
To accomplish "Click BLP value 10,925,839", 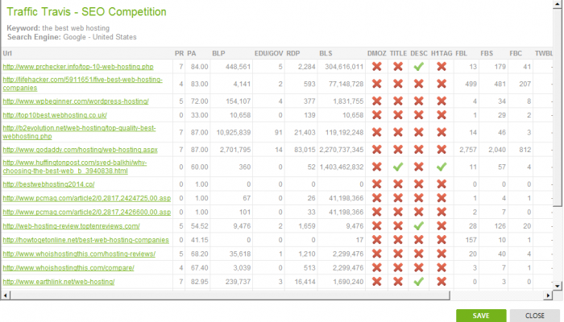I will pos(234,132).
